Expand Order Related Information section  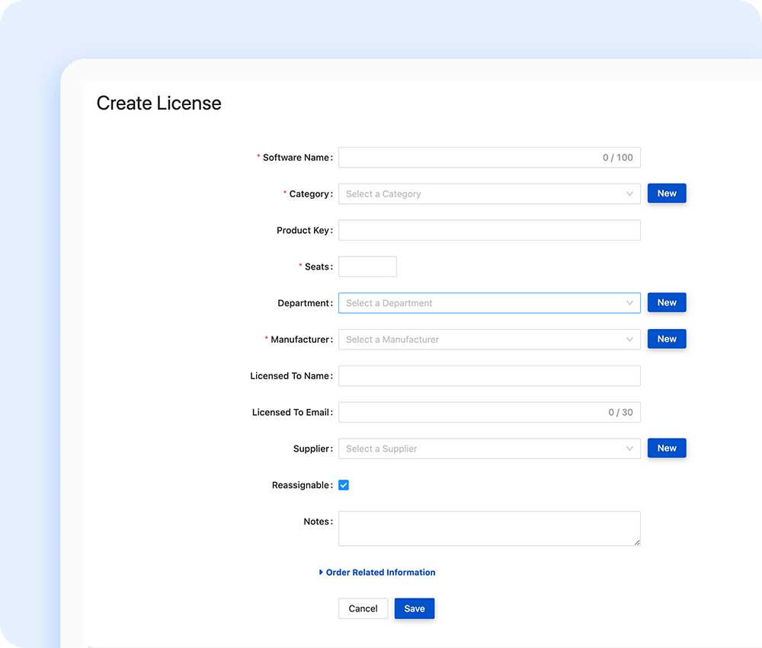point(377,572)
